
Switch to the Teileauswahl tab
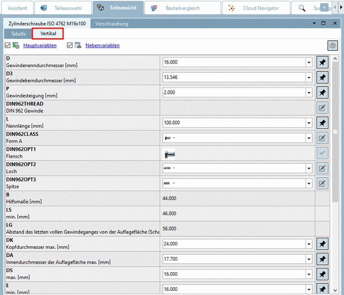tap(63, 8)
